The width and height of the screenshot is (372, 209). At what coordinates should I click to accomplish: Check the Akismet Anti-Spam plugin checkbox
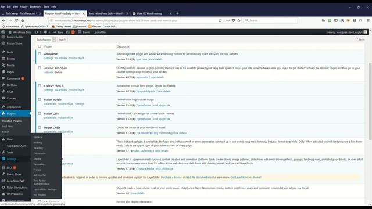40,68
